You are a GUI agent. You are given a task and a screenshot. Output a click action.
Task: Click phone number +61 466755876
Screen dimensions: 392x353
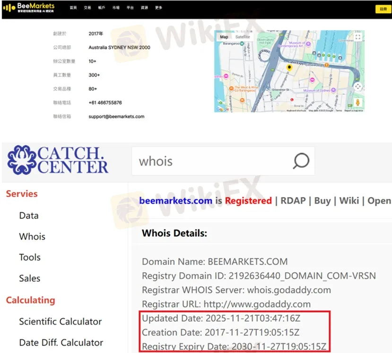point(105,103)
